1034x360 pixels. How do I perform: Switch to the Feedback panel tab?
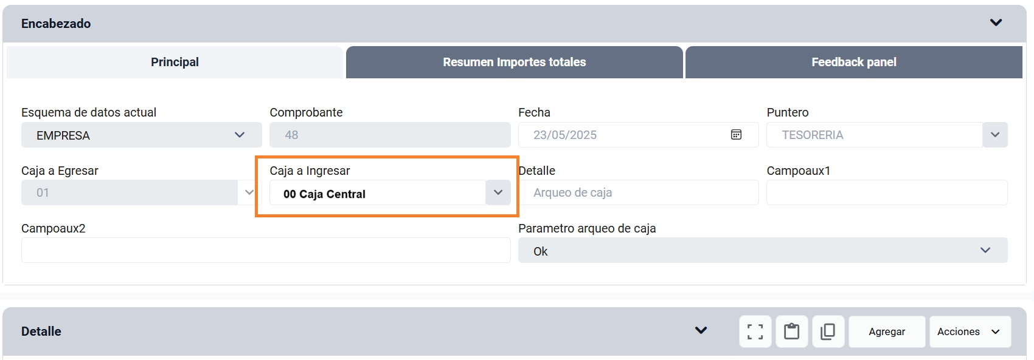(854, 62)
